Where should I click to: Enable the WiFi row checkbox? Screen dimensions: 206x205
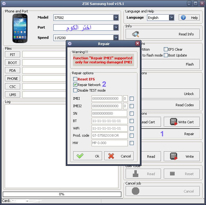[x=132, y=128]
